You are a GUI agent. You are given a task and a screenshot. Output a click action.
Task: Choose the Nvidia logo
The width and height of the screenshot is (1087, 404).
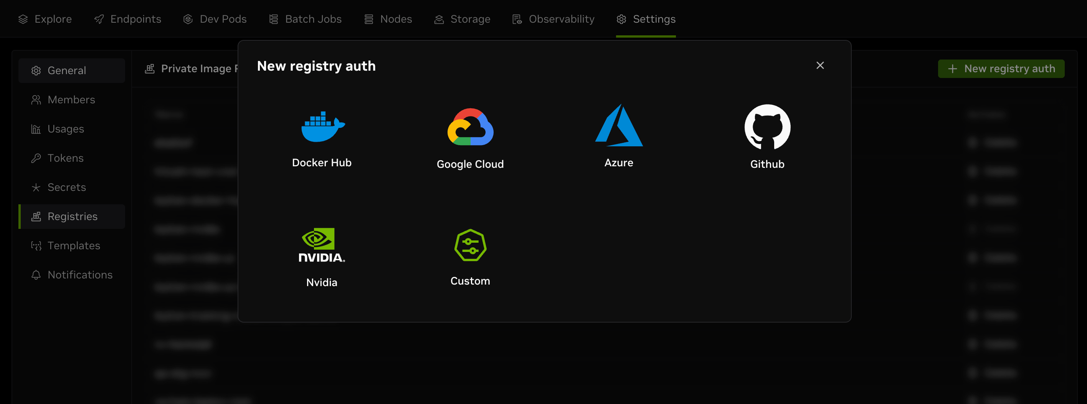(x=322, y=245)
